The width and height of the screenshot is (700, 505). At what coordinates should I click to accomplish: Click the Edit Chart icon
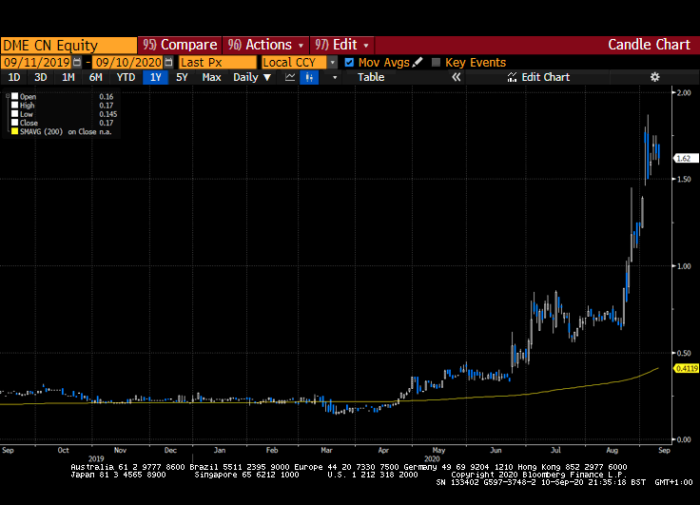click(512, 77)
